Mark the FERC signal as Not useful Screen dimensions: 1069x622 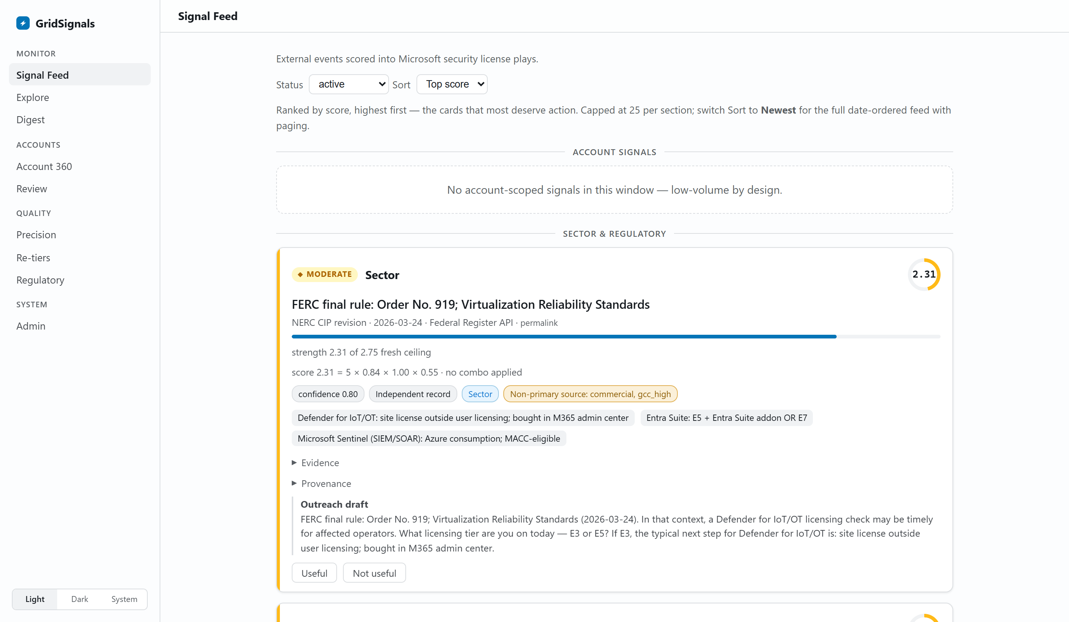click(x=375, y=573)
